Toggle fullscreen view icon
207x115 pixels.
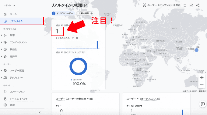pos(185,5)
